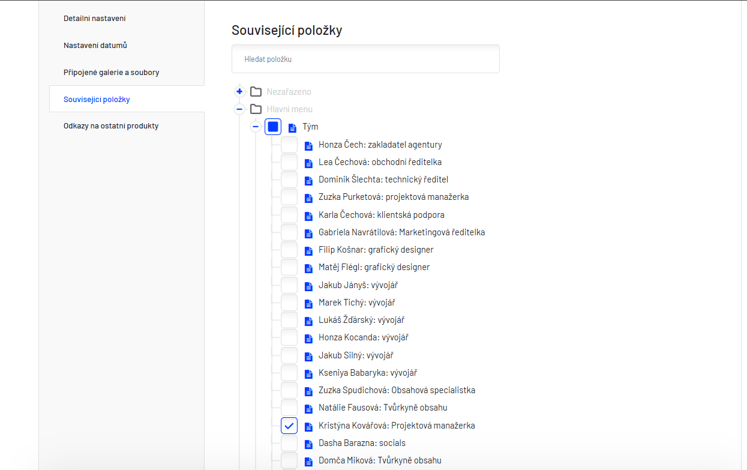The width and height of the screenshot is (747, 470).
Task: Click the folder icon next to Hlavní menu
Action: (x=256, y=109)
